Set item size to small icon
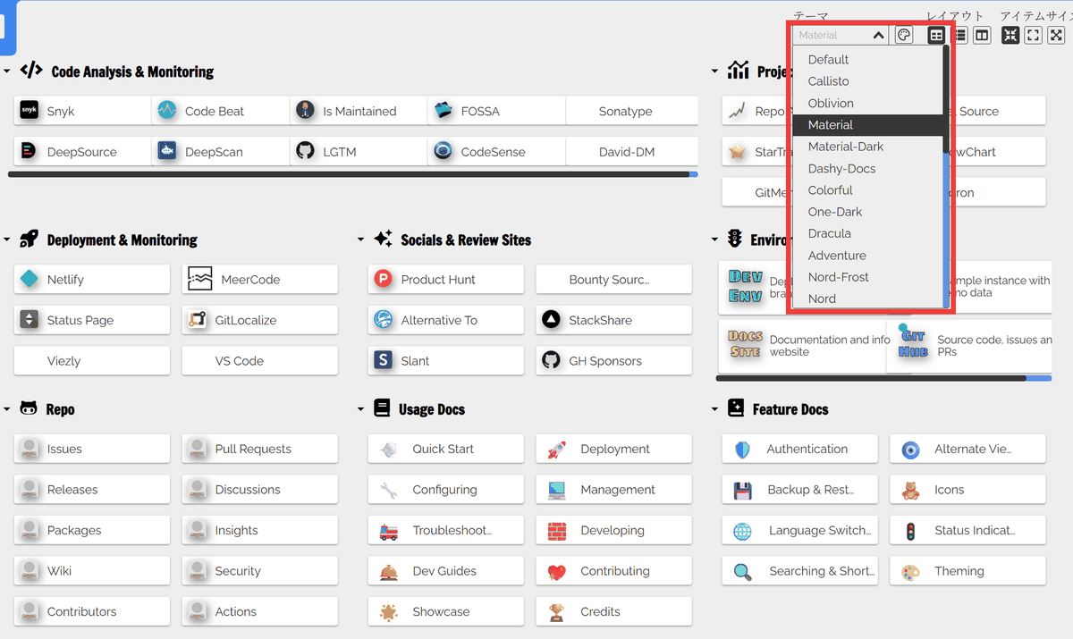 coord(1010,36)
